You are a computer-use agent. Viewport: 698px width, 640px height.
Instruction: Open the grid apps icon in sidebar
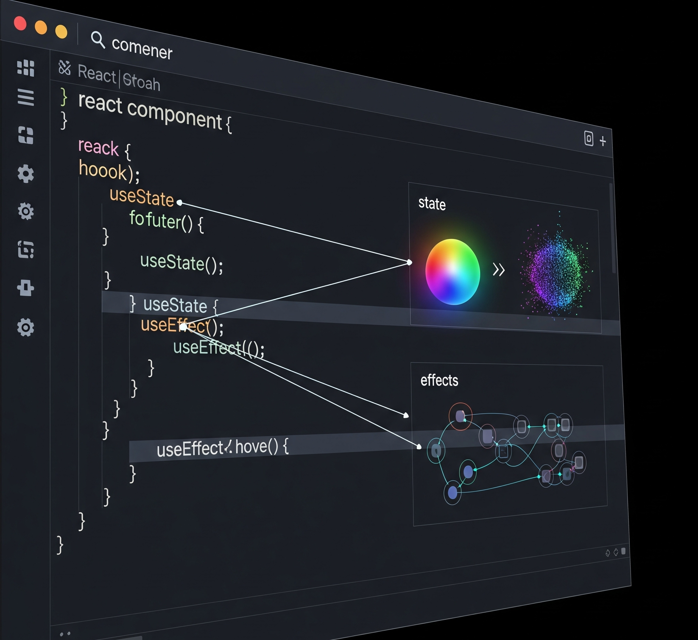tap(26, 68)
